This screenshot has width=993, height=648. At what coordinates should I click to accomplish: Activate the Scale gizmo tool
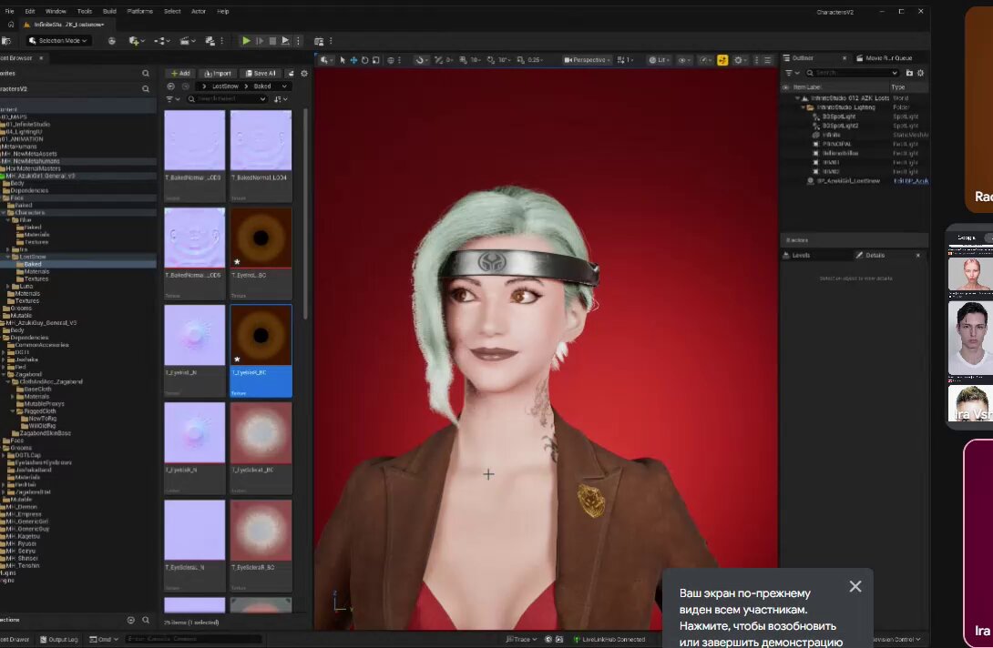coord(376,60)
